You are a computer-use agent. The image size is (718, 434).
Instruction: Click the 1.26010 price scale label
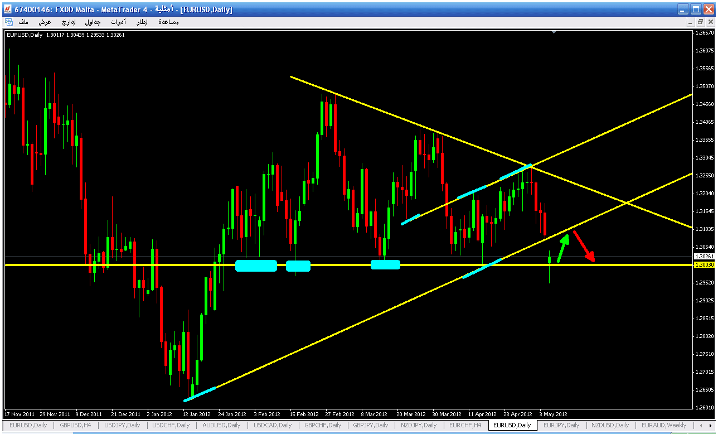tap(705, 407)
